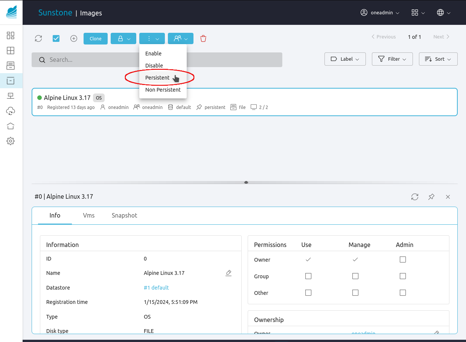This screenshot has height=342, width=466.
Task: Choose Persistent from the actions menu
Action: click(x=163, y=78)
